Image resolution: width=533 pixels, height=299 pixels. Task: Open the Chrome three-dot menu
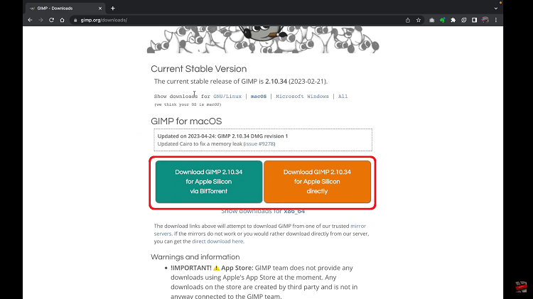point(494,20)
